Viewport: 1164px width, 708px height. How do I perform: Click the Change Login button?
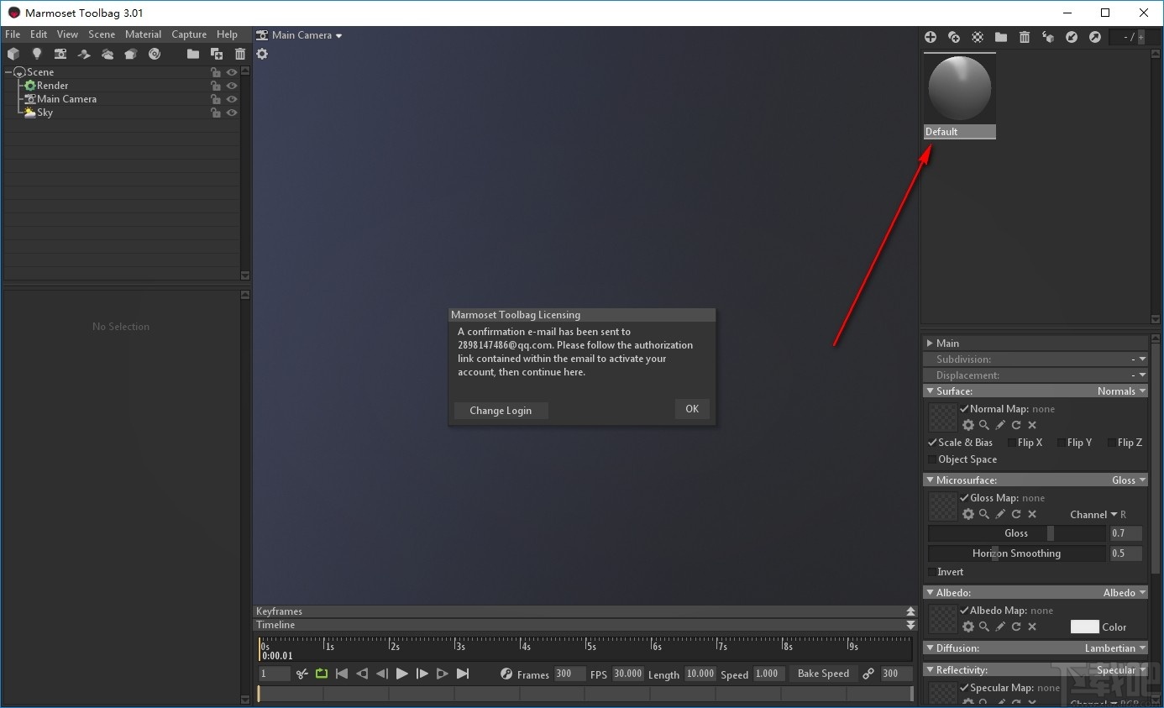point(501,411)
